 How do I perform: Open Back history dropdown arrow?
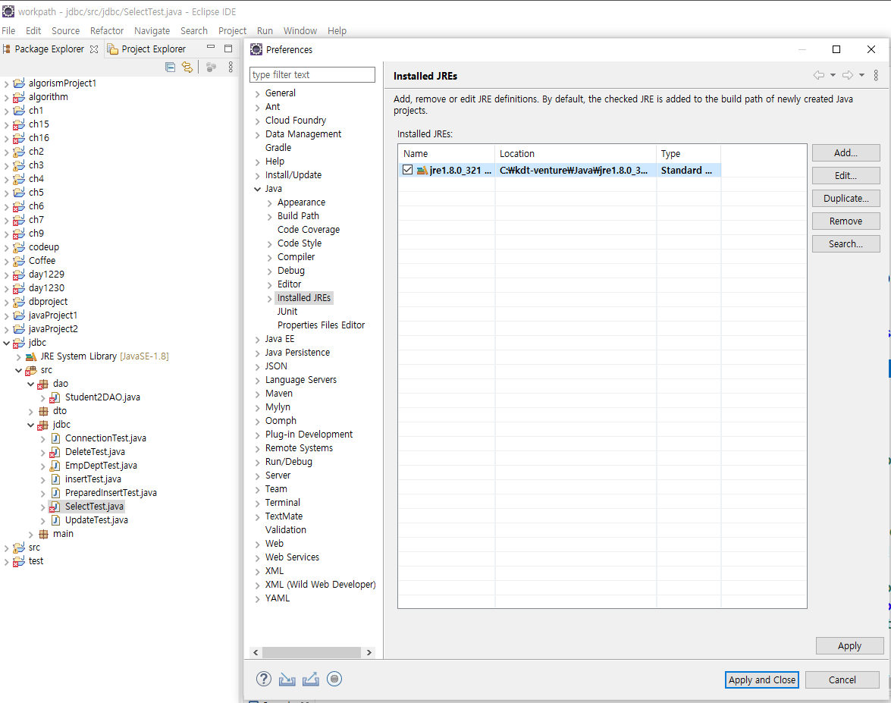pos(833,75)
